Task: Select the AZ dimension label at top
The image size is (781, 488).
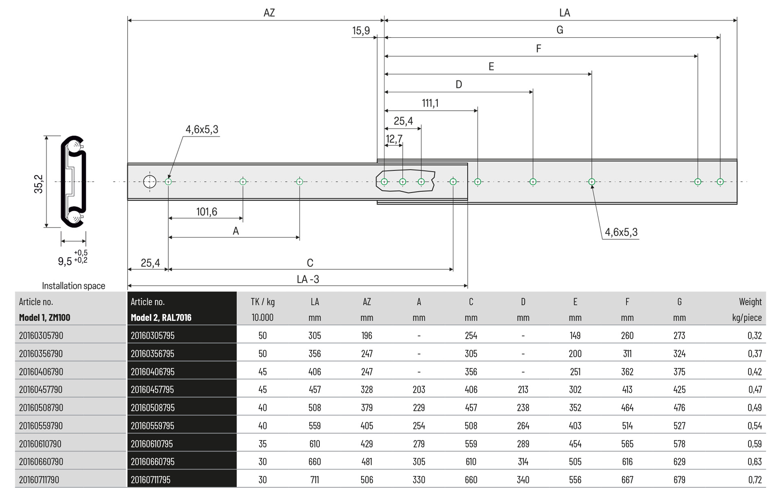Action: pos(269,13)
